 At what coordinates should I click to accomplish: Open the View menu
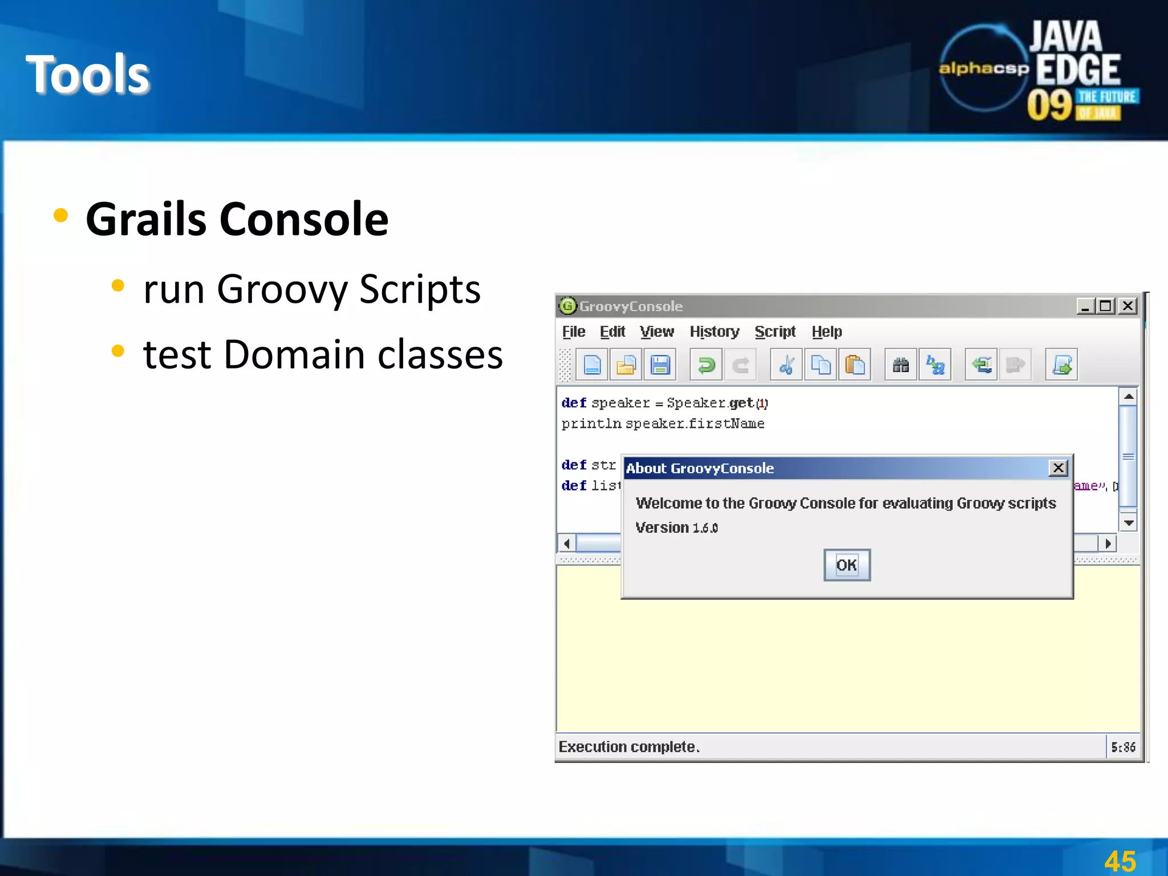point(657,331)
